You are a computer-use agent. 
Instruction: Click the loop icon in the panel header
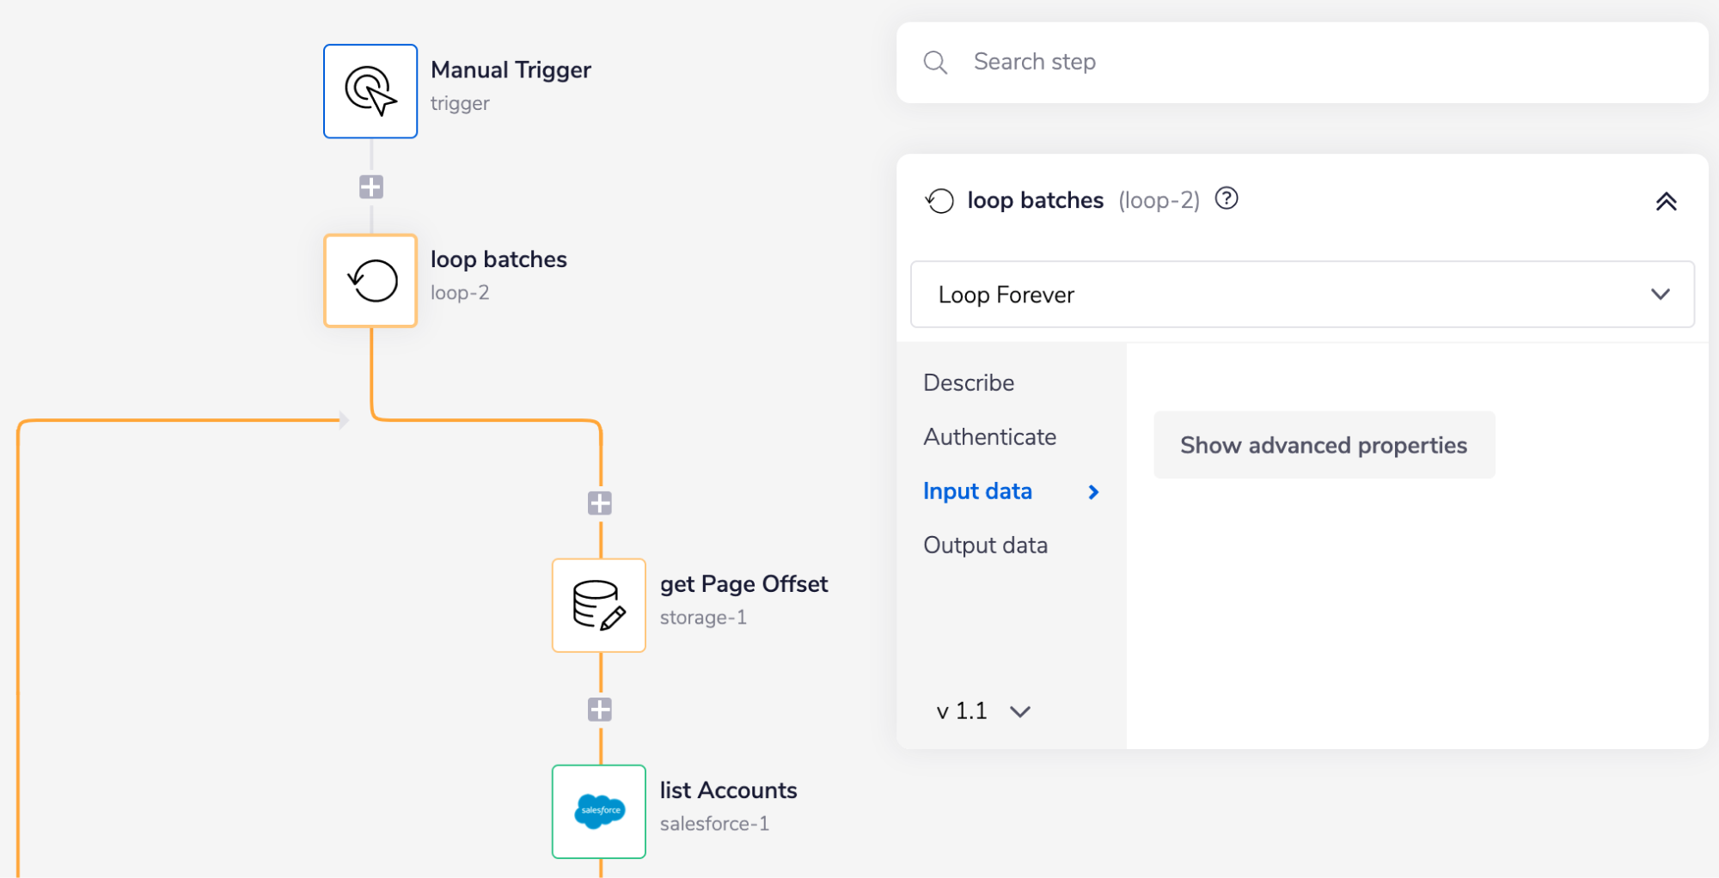pyautogui.click(x=939, y=200)
